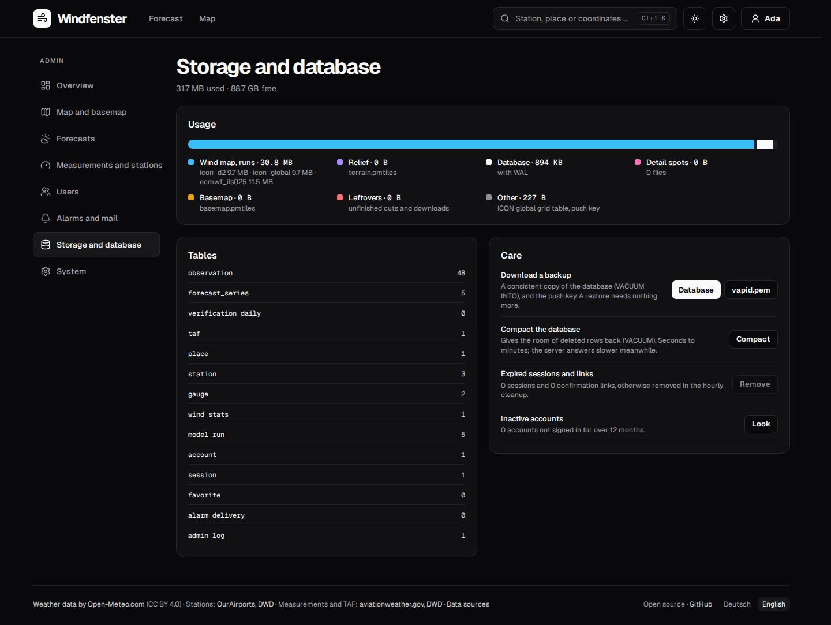Open aviationweather.gov footer link

[x=392, y=604]
